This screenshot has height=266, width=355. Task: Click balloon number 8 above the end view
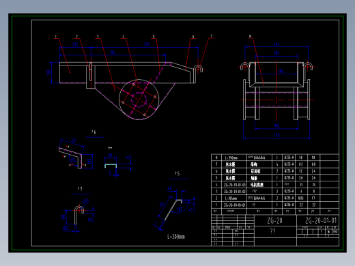pos(250,36)
